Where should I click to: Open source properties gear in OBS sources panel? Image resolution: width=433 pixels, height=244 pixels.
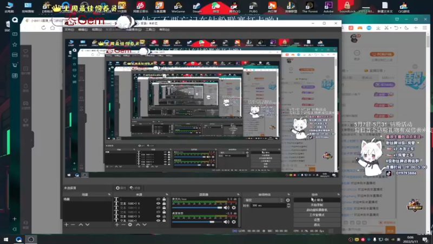pos(130,224)
